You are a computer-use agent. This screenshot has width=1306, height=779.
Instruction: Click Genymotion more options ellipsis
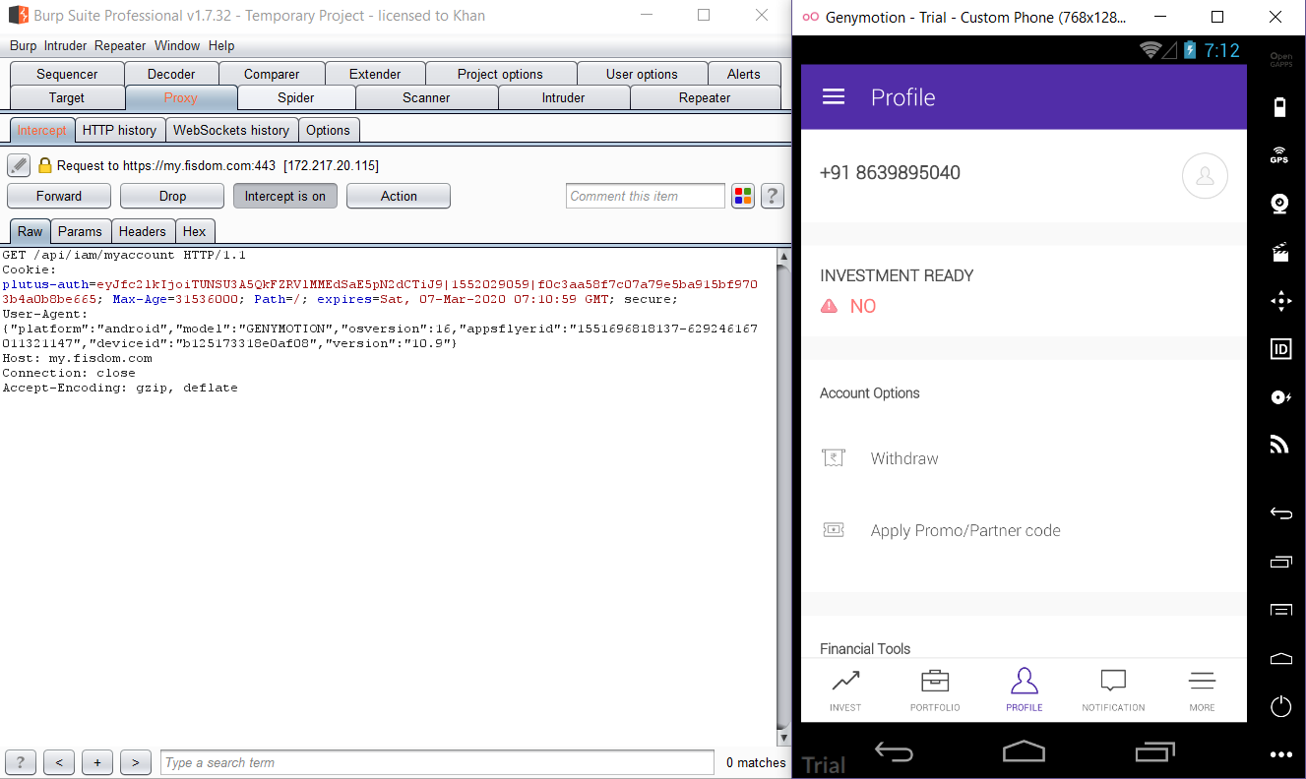pyautogui.click(x=1280, y=754)
